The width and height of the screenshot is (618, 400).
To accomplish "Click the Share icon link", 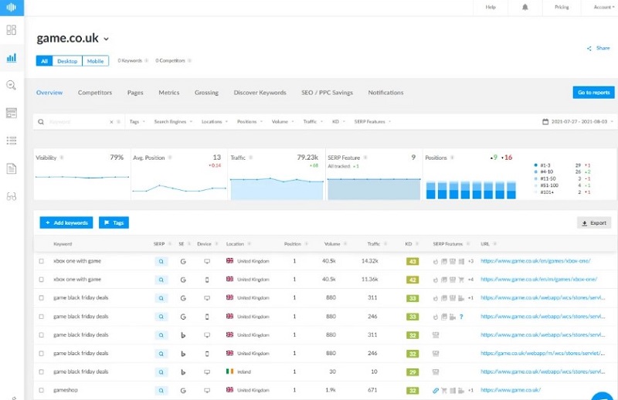I will (x=598, y=48).
